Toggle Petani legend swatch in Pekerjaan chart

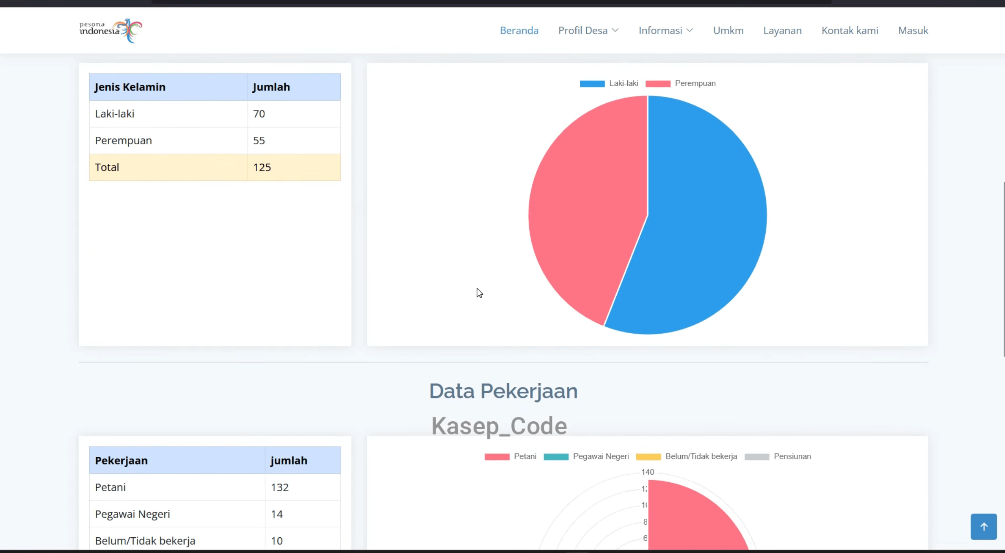pos(497,456)
